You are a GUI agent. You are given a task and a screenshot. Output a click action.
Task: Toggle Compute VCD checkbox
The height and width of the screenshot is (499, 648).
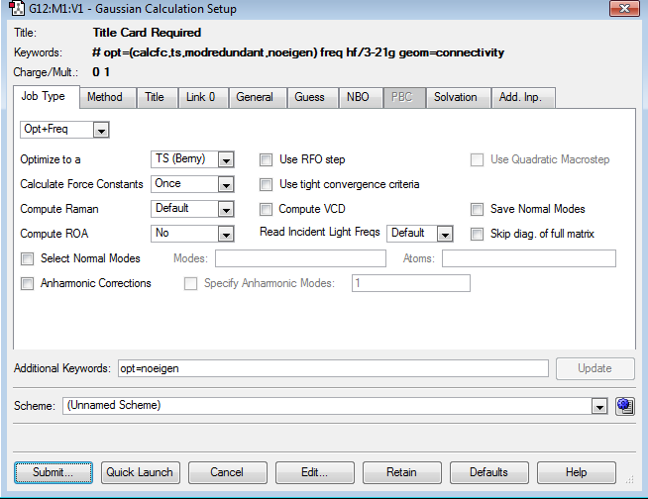(x=266, y=210)
